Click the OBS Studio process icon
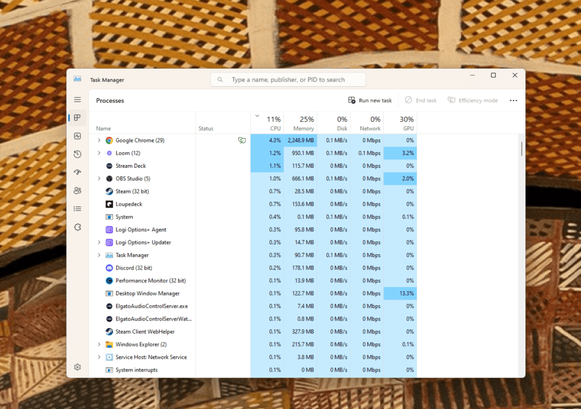Screen dimensions: 581x409 click(x=109, y=179)
